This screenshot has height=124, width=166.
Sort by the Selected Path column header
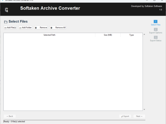(x=49, y=35)
